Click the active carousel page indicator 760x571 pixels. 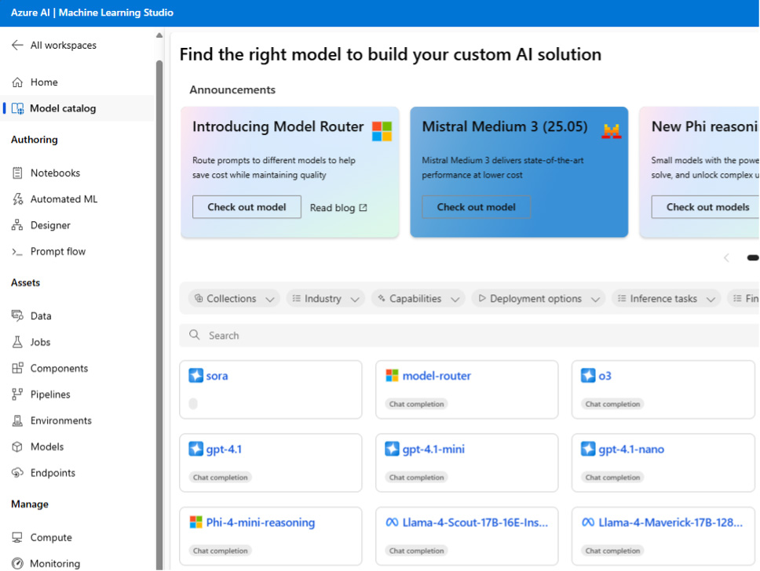click(753, 257)
